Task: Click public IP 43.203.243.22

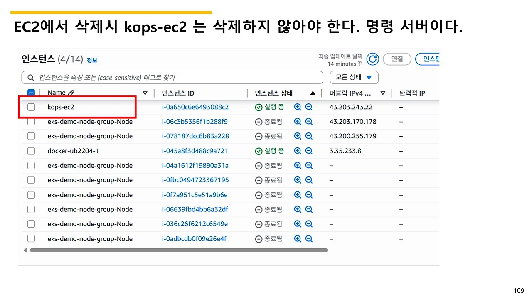Action: 351,107
